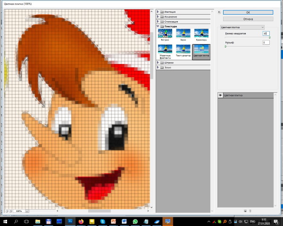The image size is (283, 226).
Task: Open WhatsApp from taskbar
Action: [135, 221]
